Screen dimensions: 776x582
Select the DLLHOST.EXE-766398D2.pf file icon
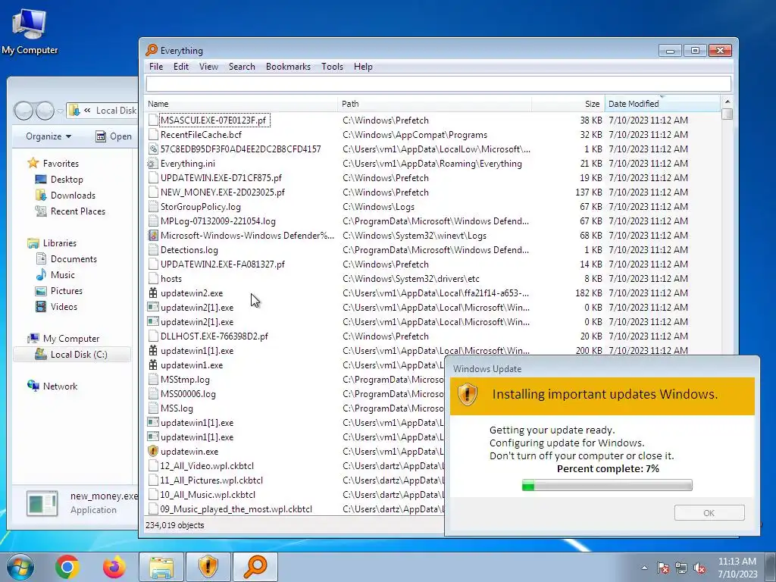click(153, 336)
